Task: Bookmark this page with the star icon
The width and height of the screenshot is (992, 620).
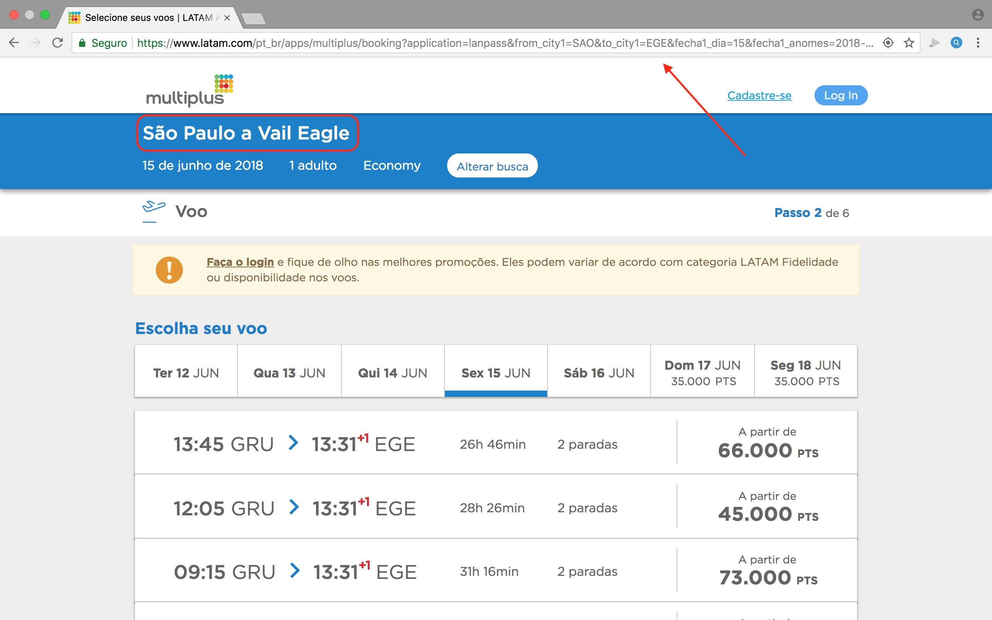Action: 909,43
